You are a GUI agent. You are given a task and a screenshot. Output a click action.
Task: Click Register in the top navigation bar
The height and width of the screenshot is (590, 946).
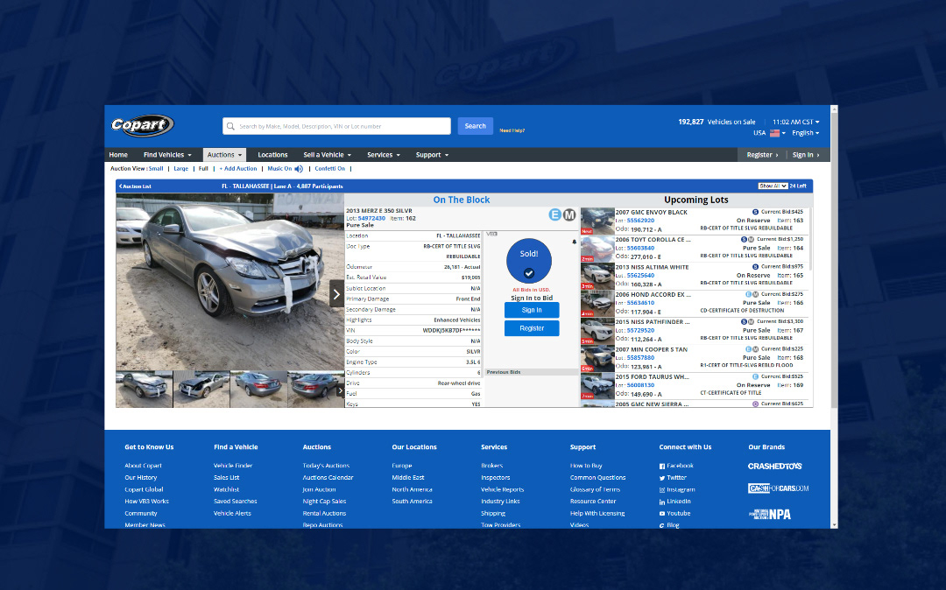pyautogui.click(x=762, y=155)
